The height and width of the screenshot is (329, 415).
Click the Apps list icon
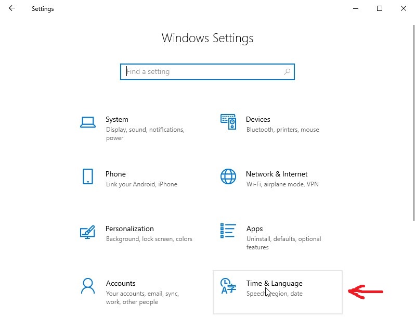[228, 231]
